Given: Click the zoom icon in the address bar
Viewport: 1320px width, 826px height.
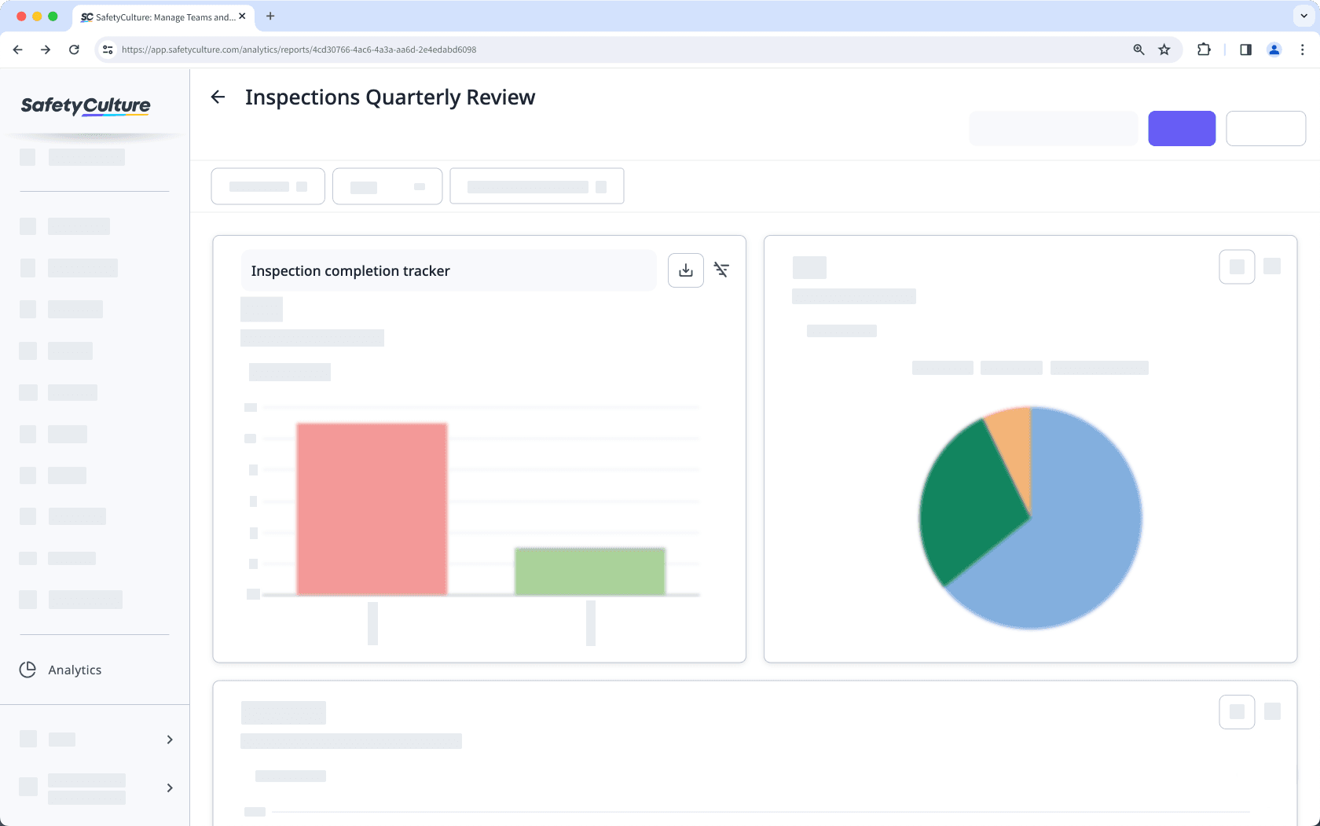Looking at the screenshot, I should [x=1138, y=49].
